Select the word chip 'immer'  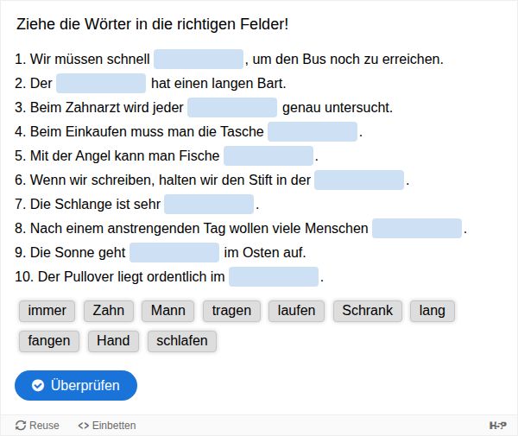point(47,311)
